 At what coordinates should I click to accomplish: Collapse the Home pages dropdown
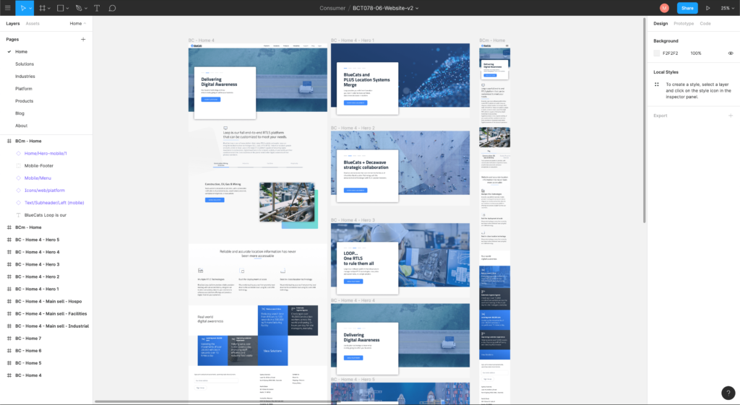78,24
